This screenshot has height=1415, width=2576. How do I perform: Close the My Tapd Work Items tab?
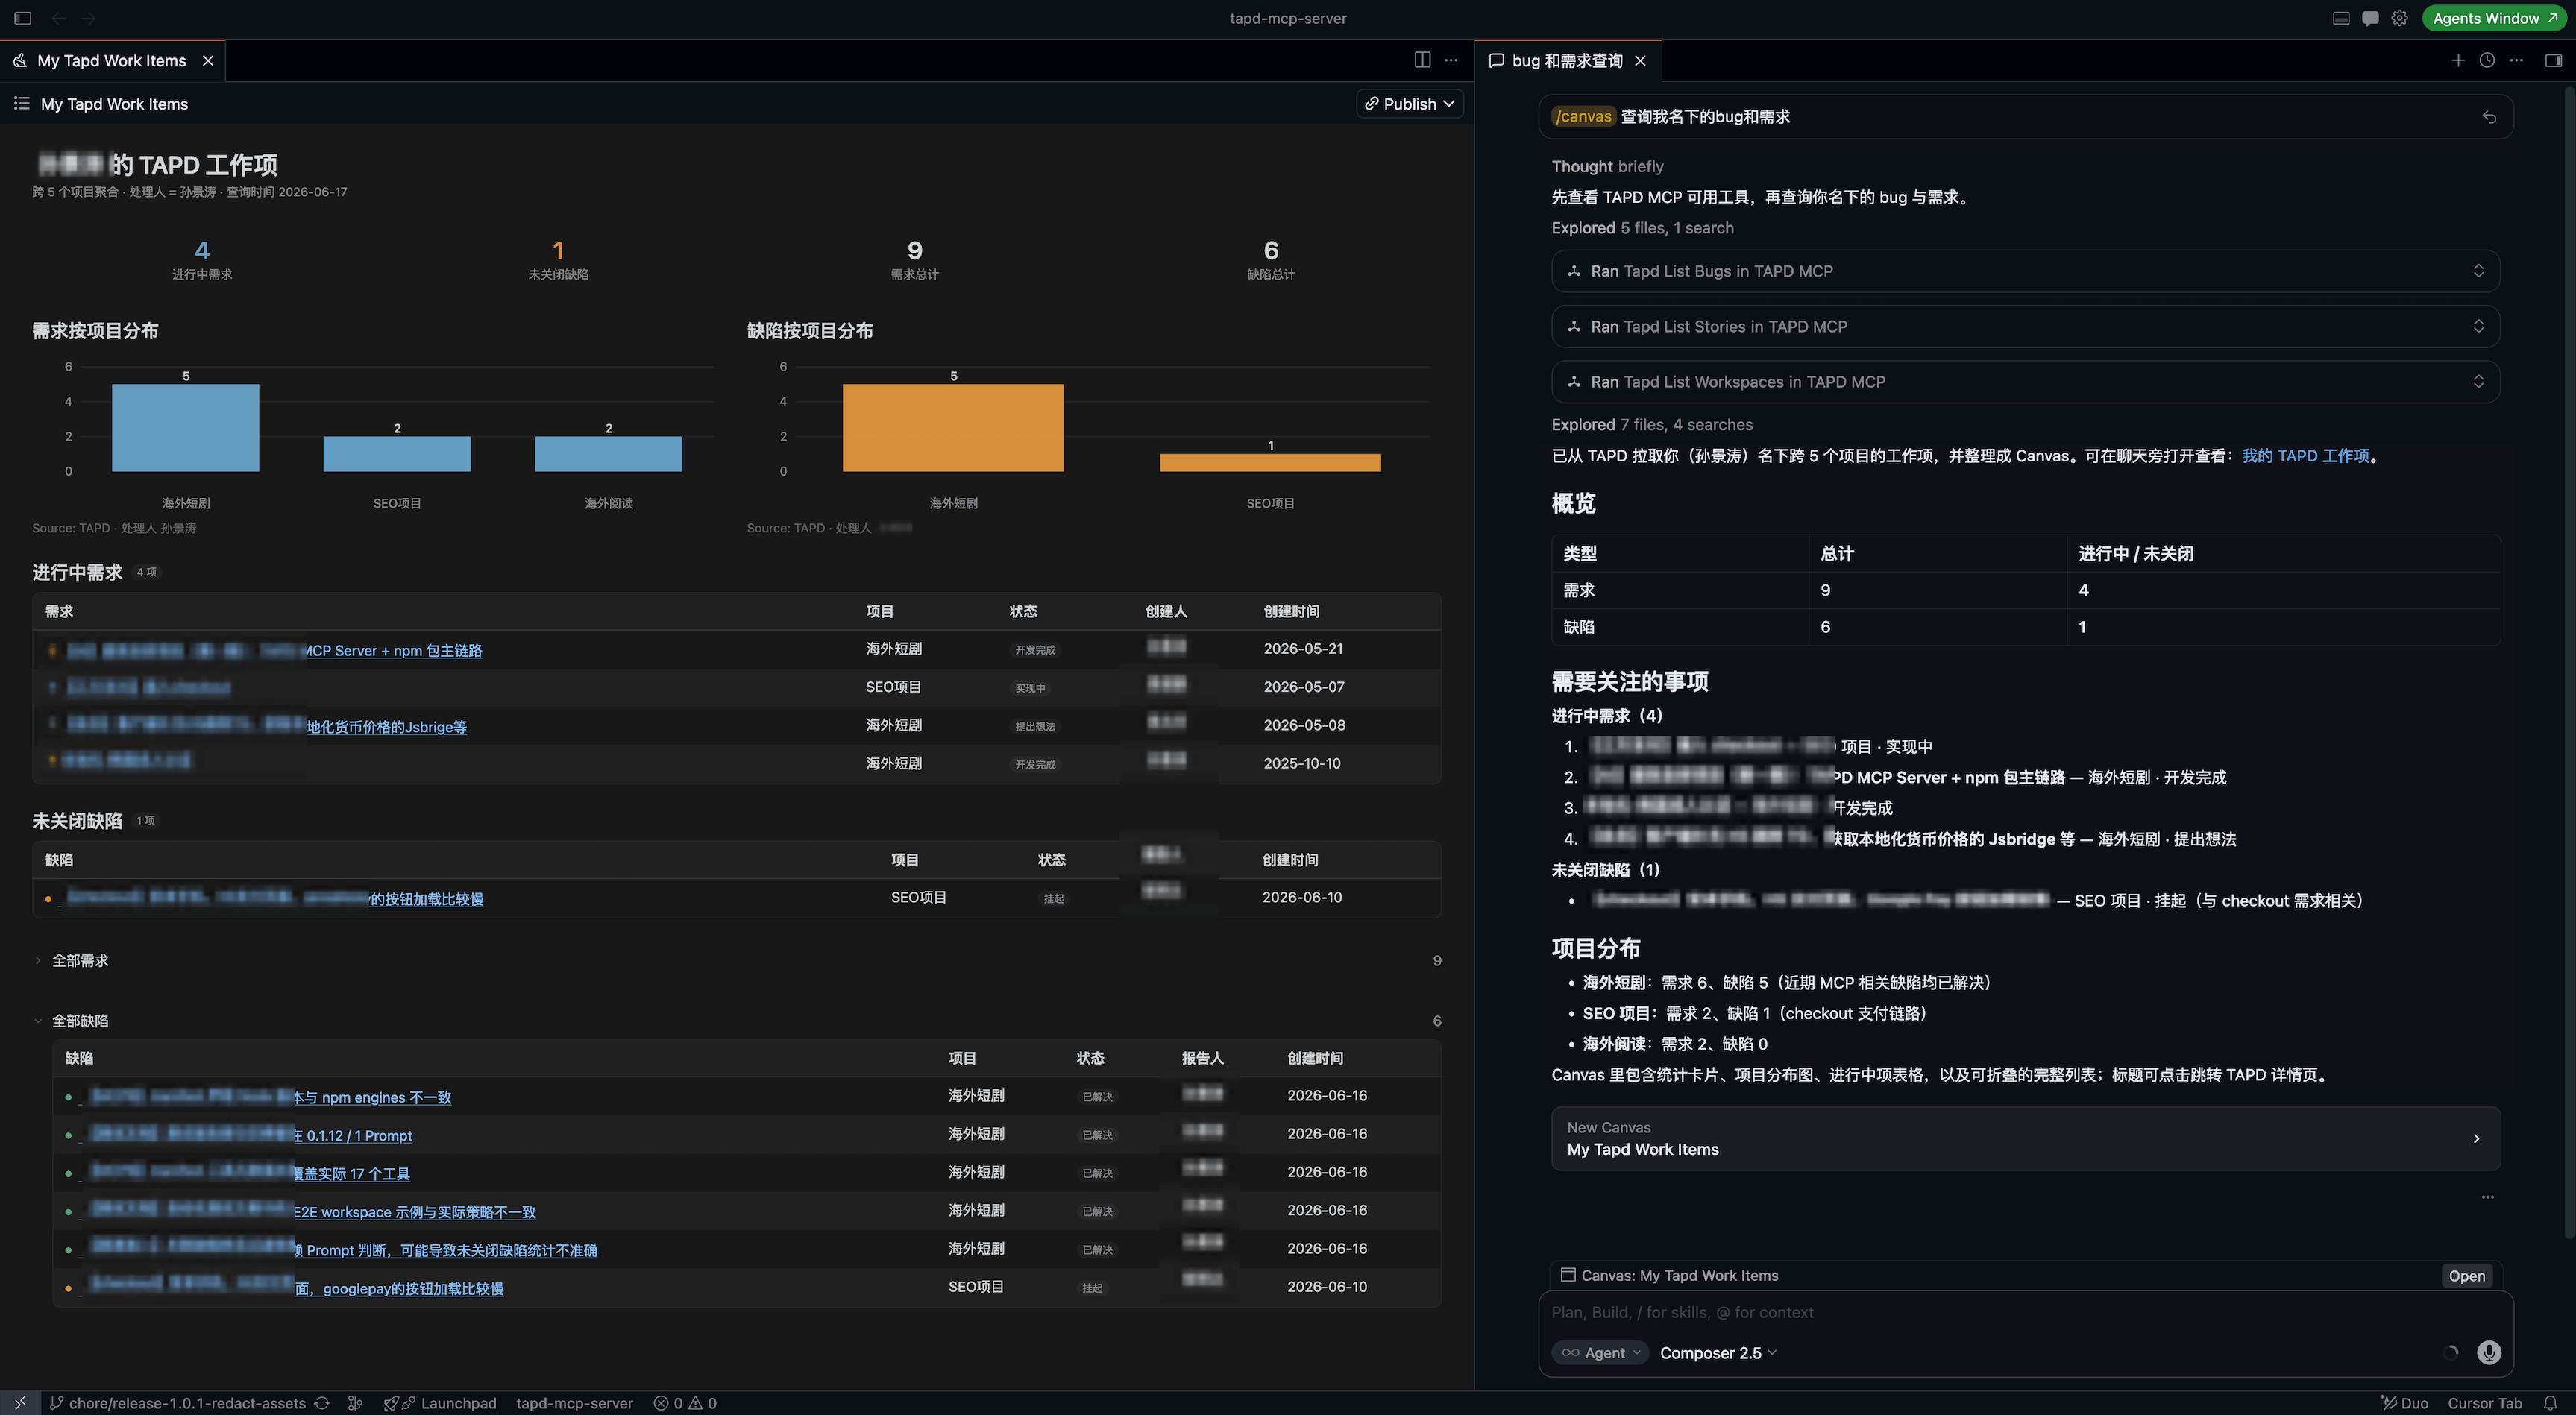coord(208,61)
